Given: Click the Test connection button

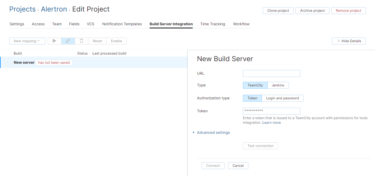Looking at the screenshot, I should pos(260,146).
